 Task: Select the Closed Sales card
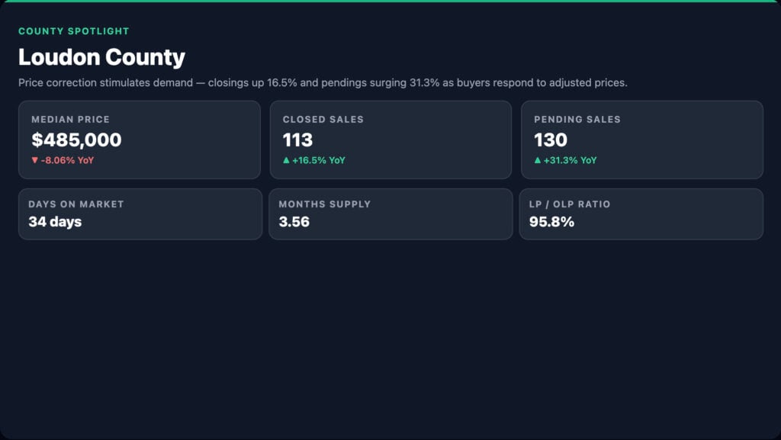coord(390,140)
